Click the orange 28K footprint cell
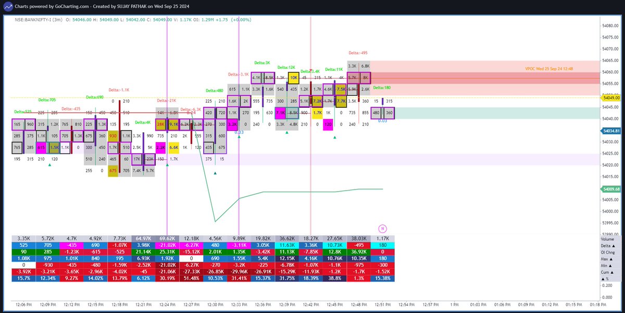The image size is (625, 313). pos(160,124)
